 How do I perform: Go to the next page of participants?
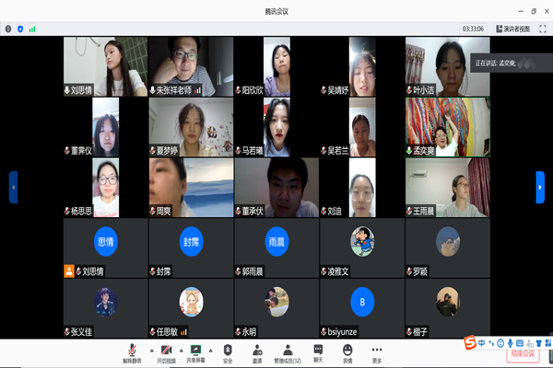[x=540, y=187]
